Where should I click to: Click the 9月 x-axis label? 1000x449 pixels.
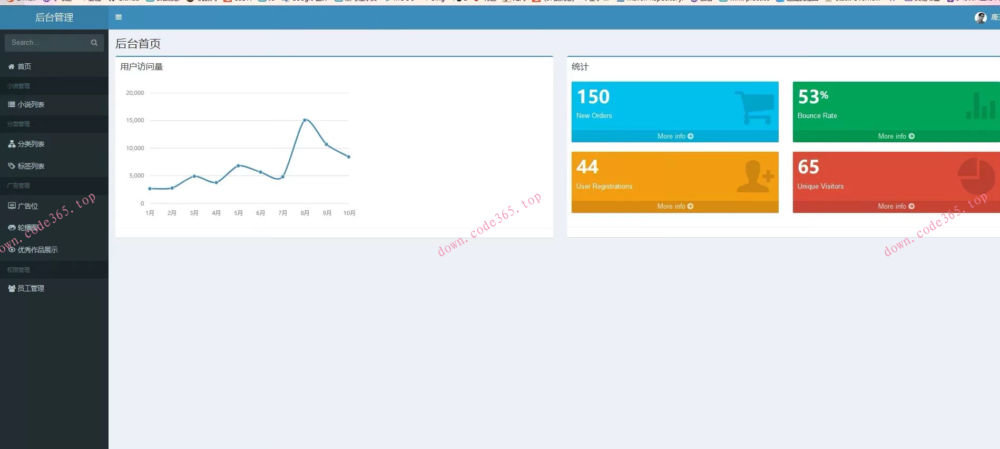(327, 213)
